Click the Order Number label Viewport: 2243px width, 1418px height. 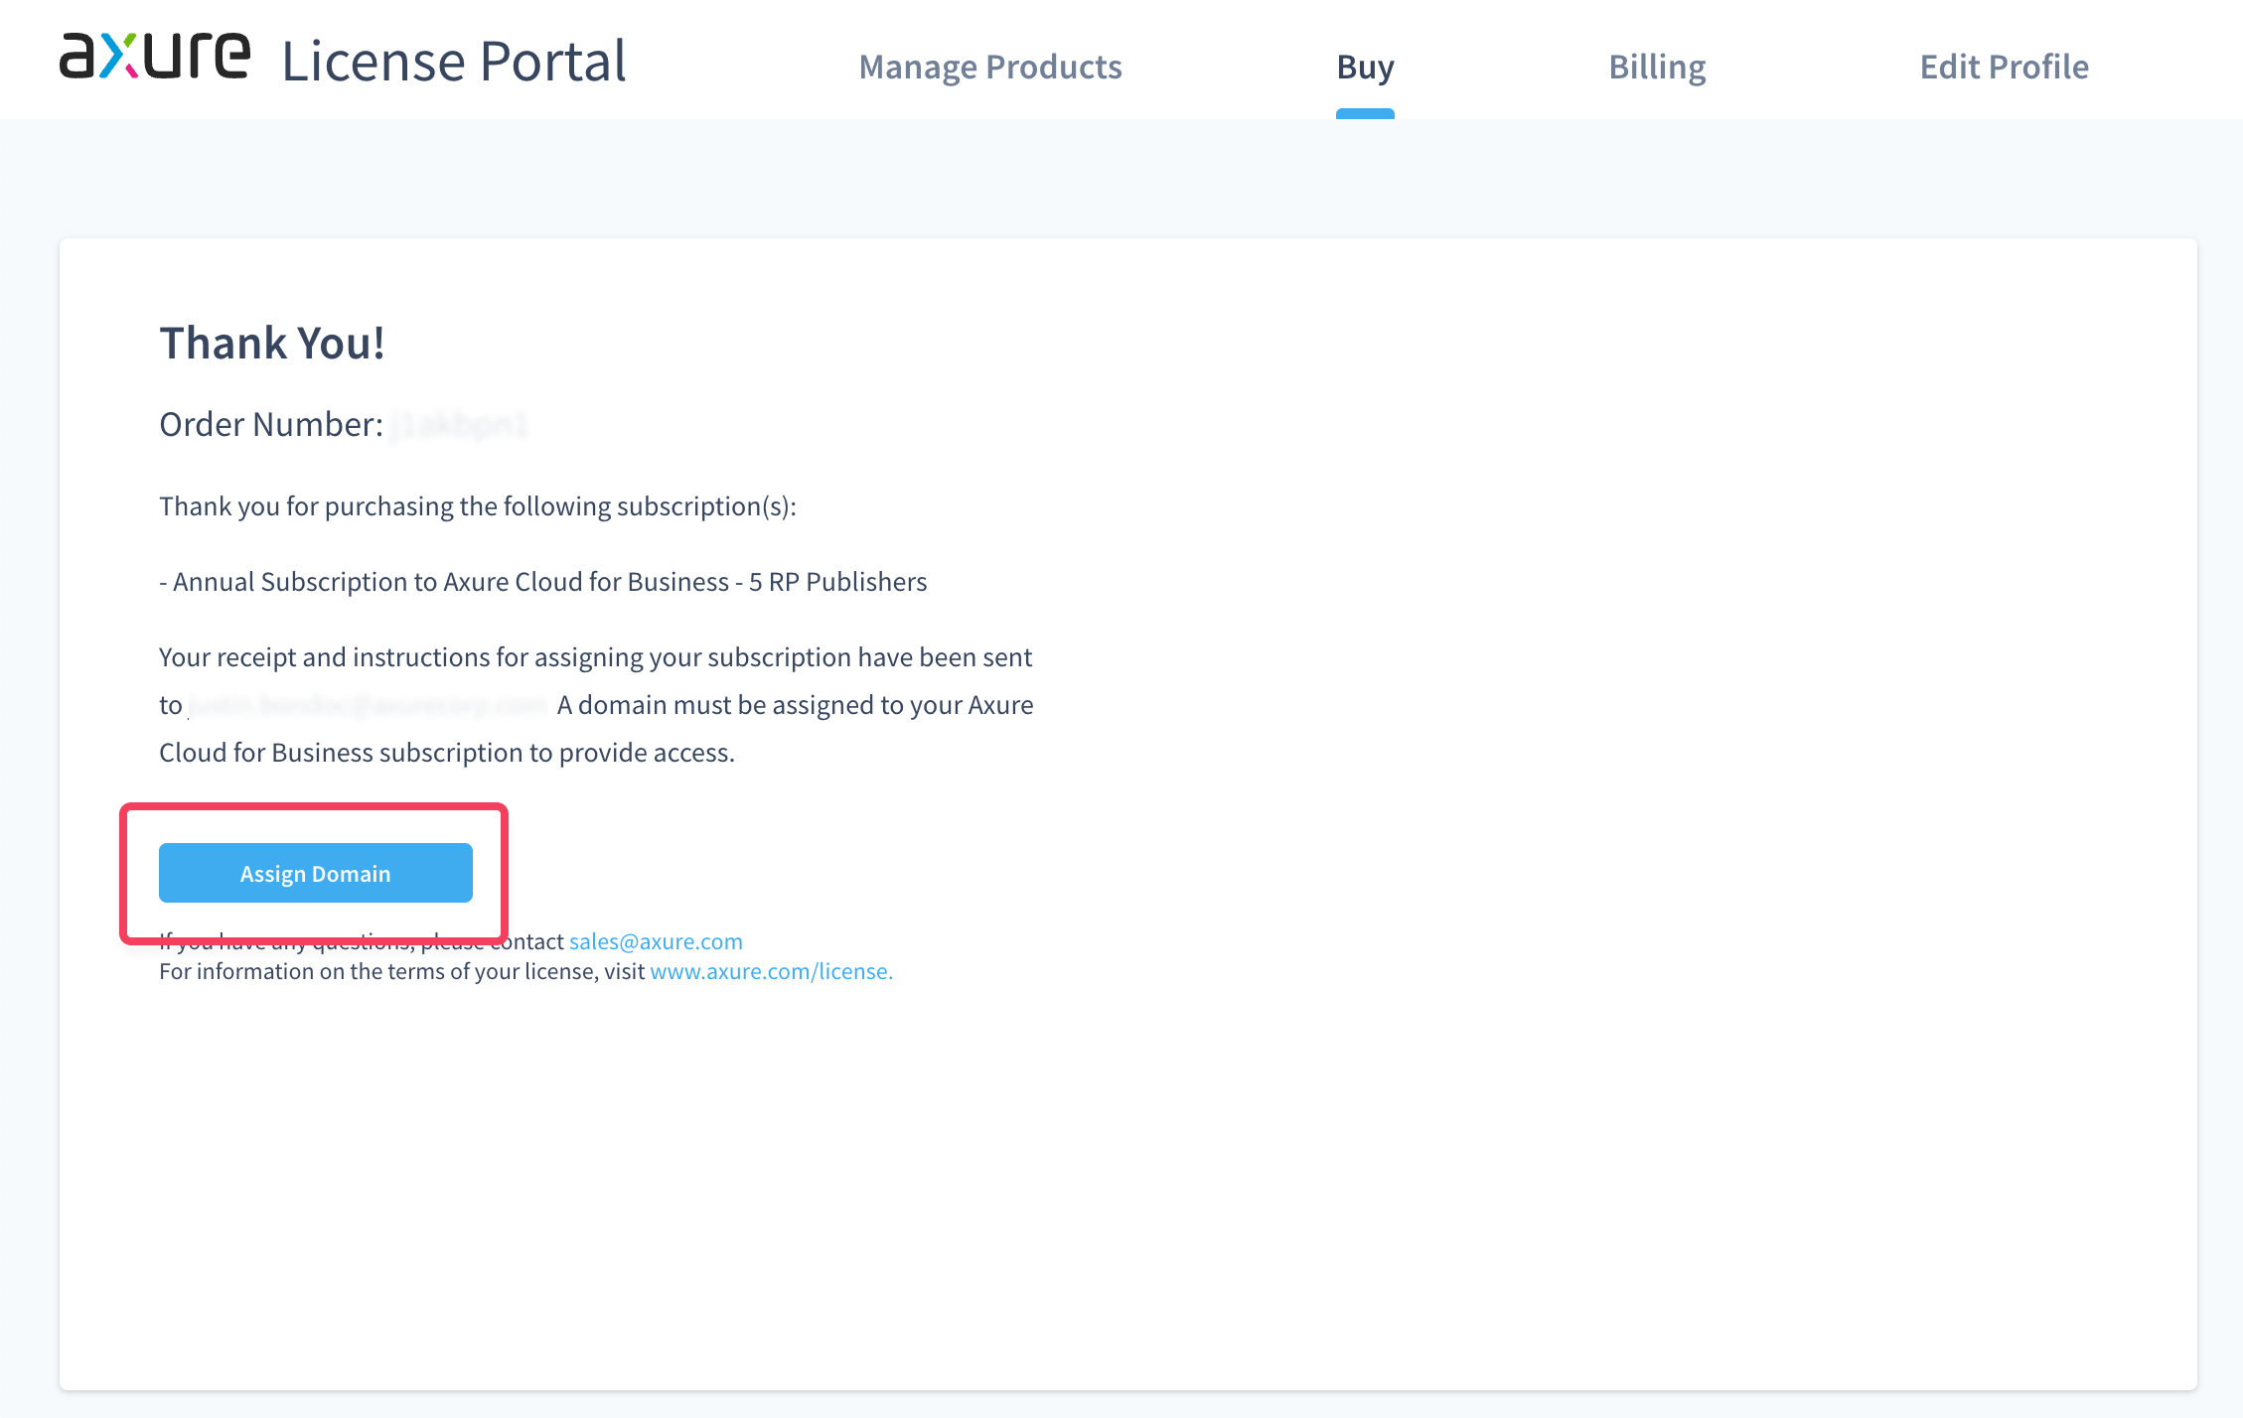270,425
